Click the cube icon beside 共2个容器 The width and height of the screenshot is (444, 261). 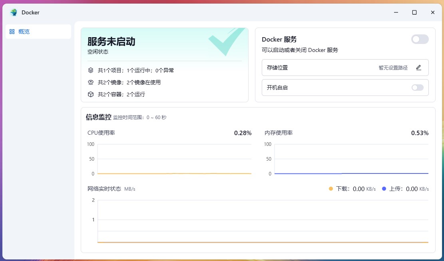click(x=91, y=94)
